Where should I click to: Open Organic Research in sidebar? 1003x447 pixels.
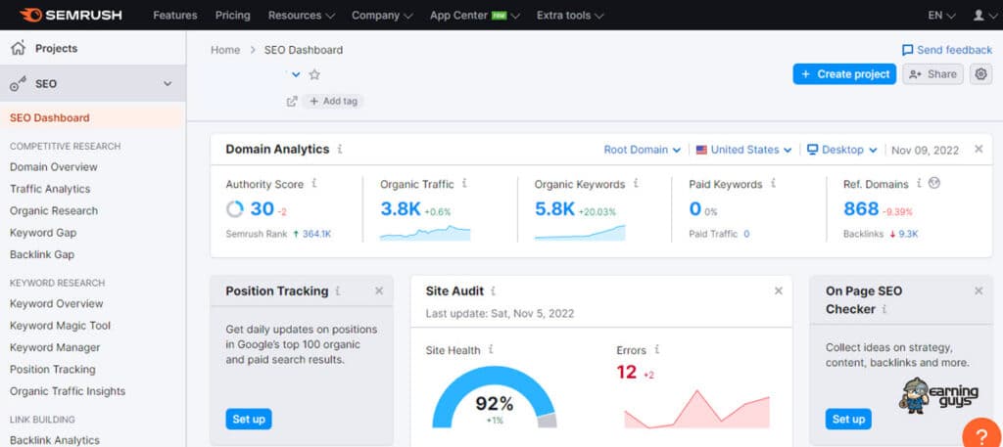click(x=54, y=210)
